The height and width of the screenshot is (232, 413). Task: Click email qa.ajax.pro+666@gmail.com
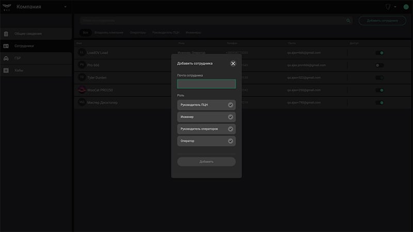(x=306, y=65)
